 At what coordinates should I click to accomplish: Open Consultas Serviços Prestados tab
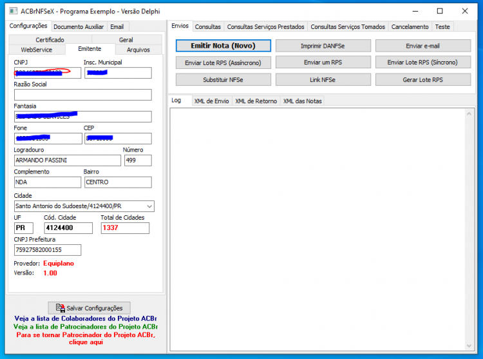265,27
